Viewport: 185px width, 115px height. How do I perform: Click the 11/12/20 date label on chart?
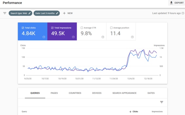pyautogui.click(x=97, y=79)
